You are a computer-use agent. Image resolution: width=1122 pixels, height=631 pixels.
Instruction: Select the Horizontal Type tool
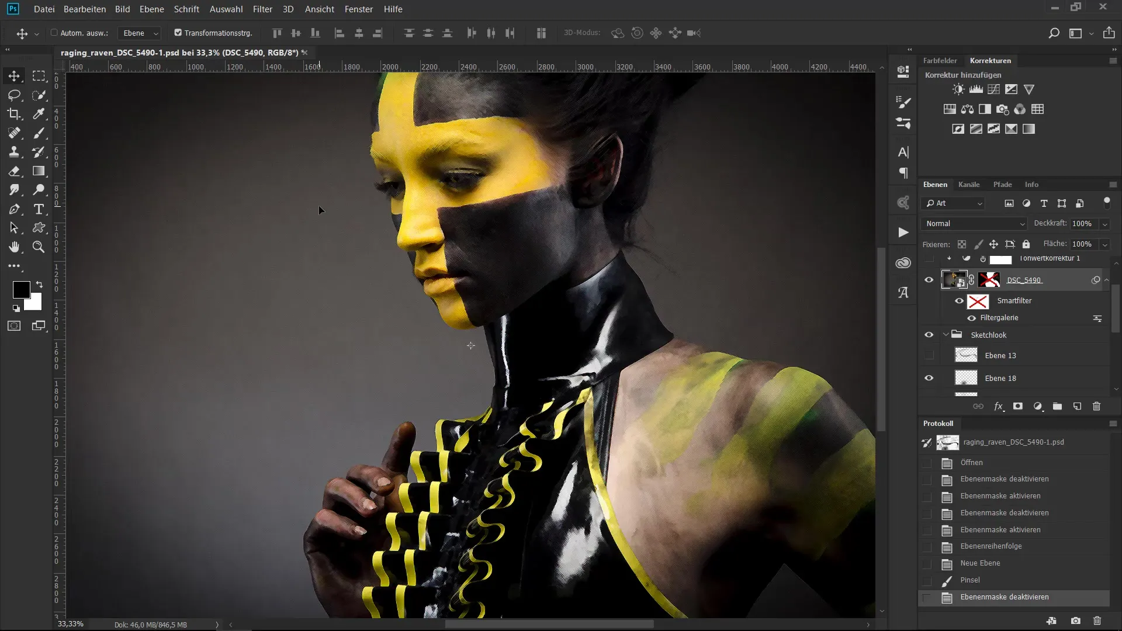[39, 209]
